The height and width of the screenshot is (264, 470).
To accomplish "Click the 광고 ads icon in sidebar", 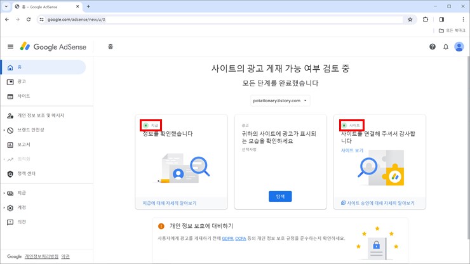I will [x=10, y=82].
